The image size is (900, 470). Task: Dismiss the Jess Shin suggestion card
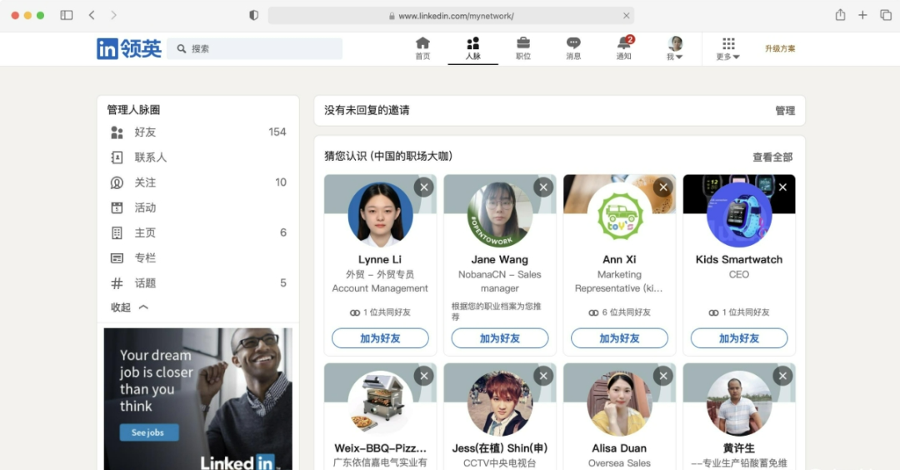[543, 376]
